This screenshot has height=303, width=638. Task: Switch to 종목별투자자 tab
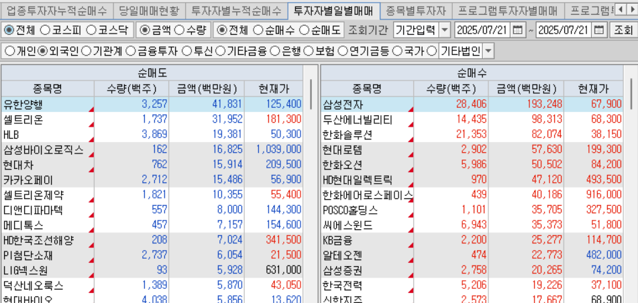tap(416, 11)
